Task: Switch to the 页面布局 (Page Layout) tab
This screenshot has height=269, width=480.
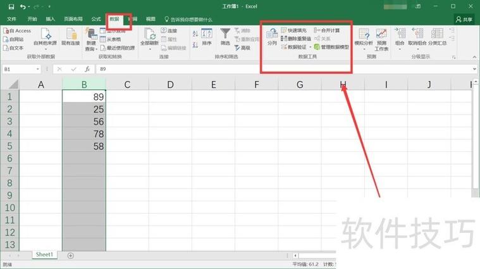Action: 73,19
